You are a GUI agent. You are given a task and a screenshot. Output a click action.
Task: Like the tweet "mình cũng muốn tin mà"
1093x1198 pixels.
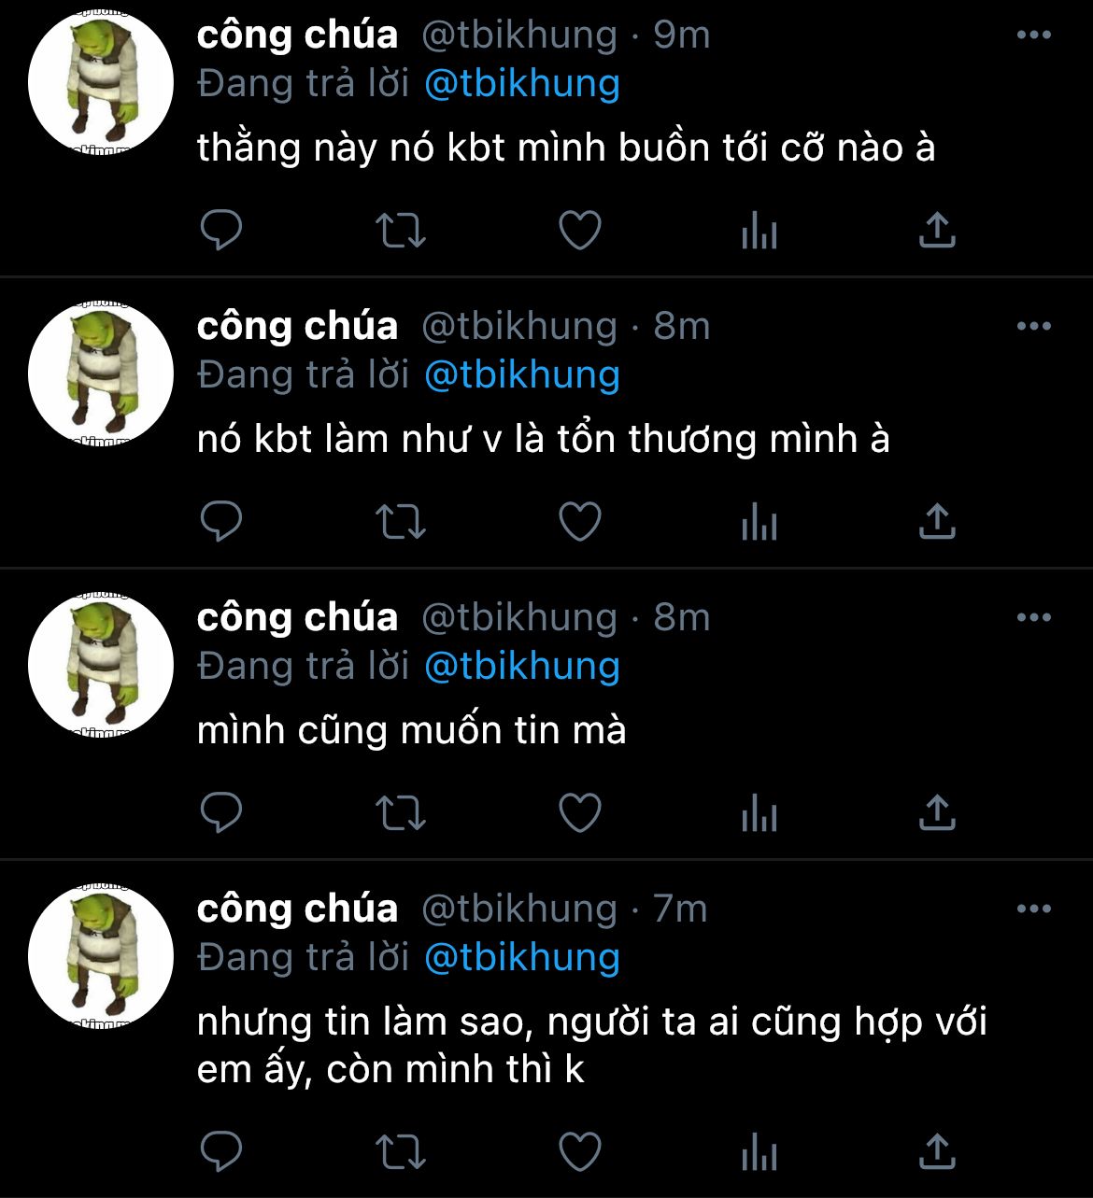pyautogui.click(x=580, y=812)
